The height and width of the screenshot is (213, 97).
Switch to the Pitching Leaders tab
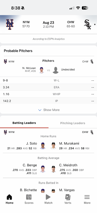[73, 123]
